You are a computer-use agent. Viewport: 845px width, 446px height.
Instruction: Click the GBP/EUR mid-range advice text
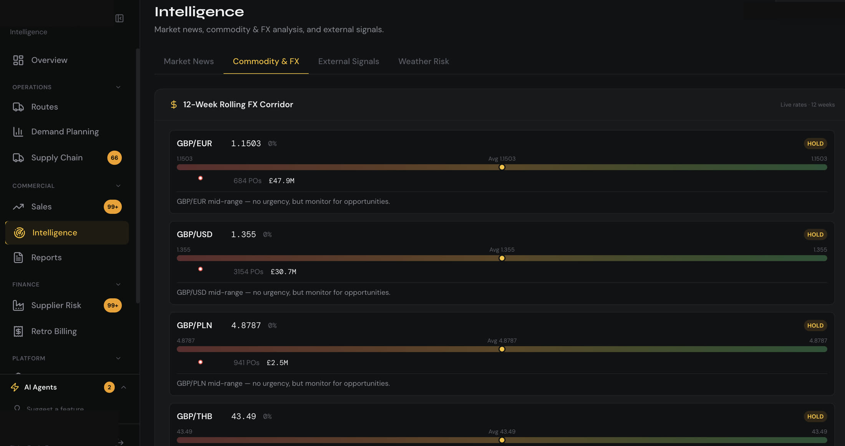[x=283, y=202]
